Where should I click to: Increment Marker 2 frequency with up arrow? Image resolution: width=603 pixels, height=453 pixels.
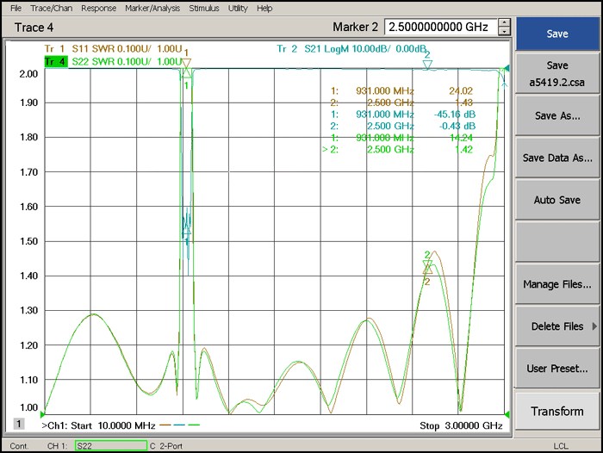tap(504, 22)
